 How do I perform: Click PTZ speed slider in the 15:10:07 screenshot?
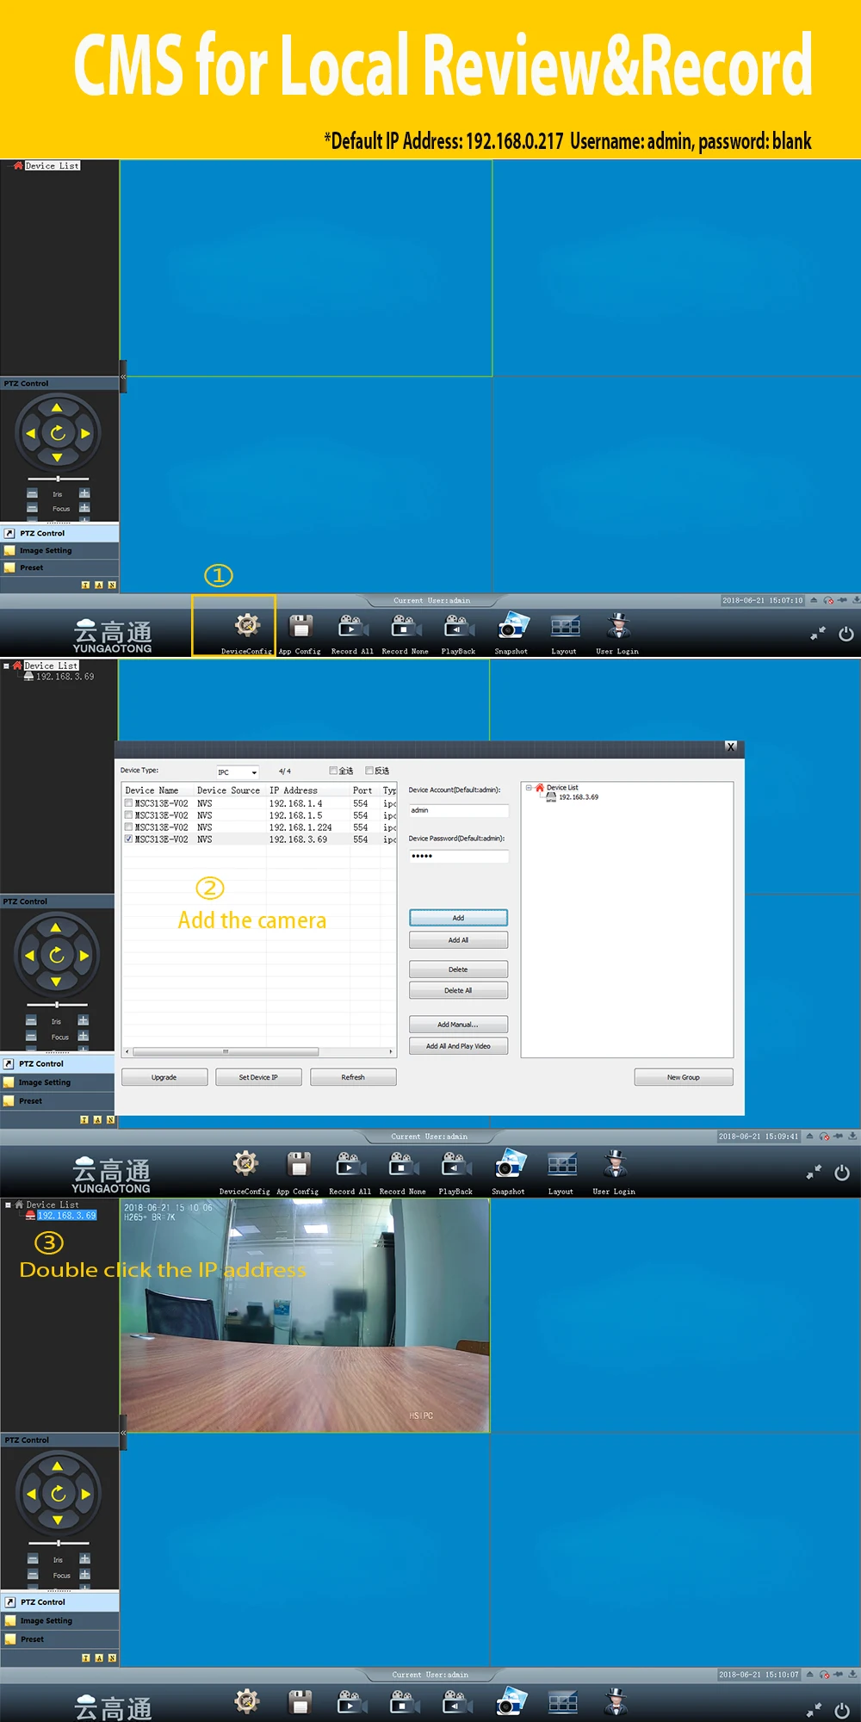[59, 1543]
